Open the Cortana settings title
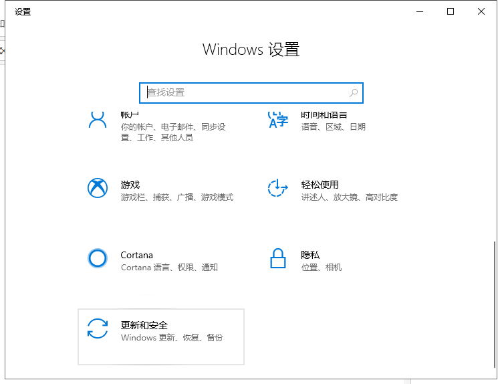This screenshot has height=384, width=502. pos(137,255)
